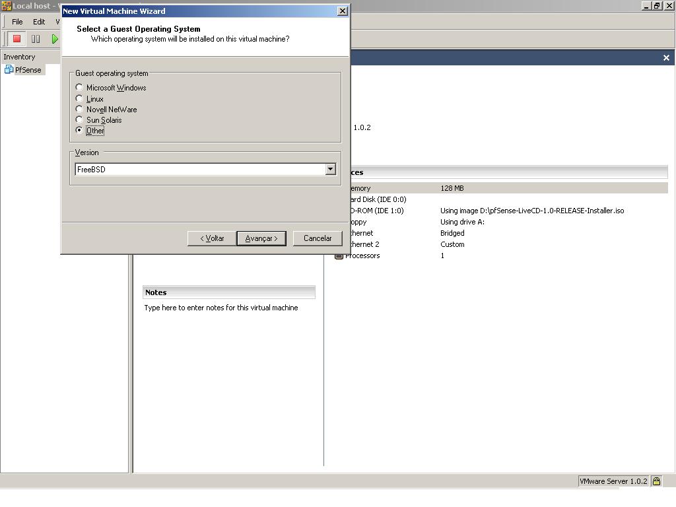Select Microsoft Windows as guest OS
Viewport: 676px width, 507px height.
click(x=79, y=88)
